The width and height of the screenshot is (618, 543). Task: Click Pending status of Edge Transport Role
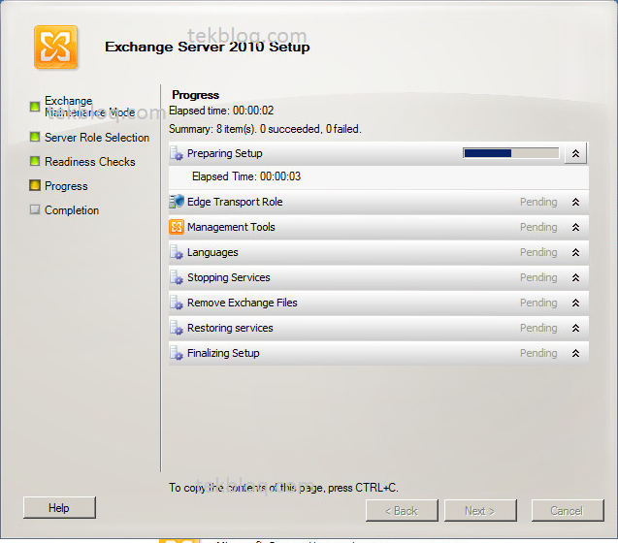pos(538,202)
